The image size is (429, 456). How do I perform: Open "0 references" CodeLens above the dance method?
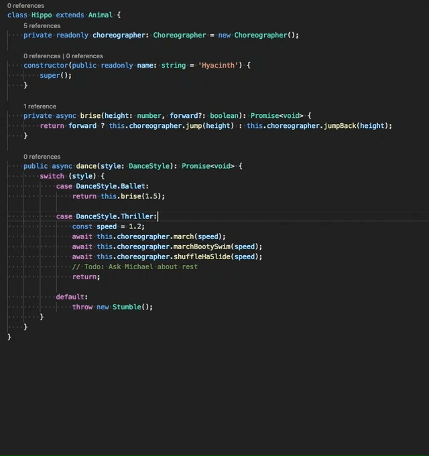tap(42, 157)
